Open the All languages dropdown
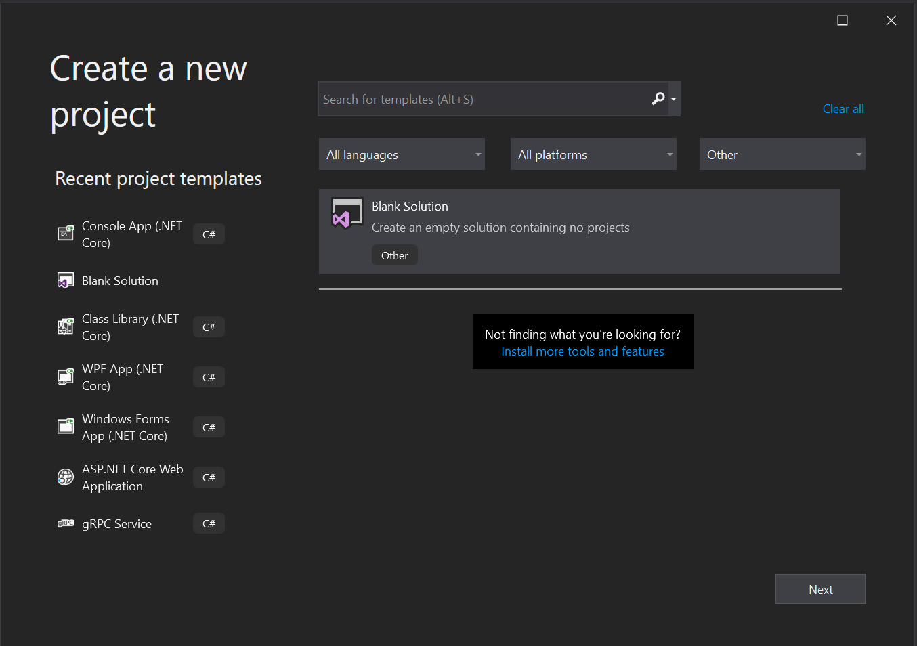This screenshot has width=917, height=646. (x=402, y=154)
